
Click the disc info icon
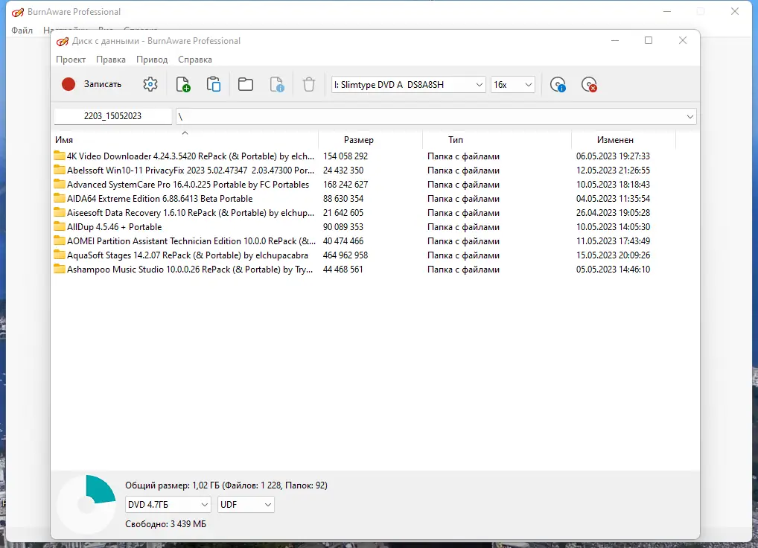coord(558,85)
